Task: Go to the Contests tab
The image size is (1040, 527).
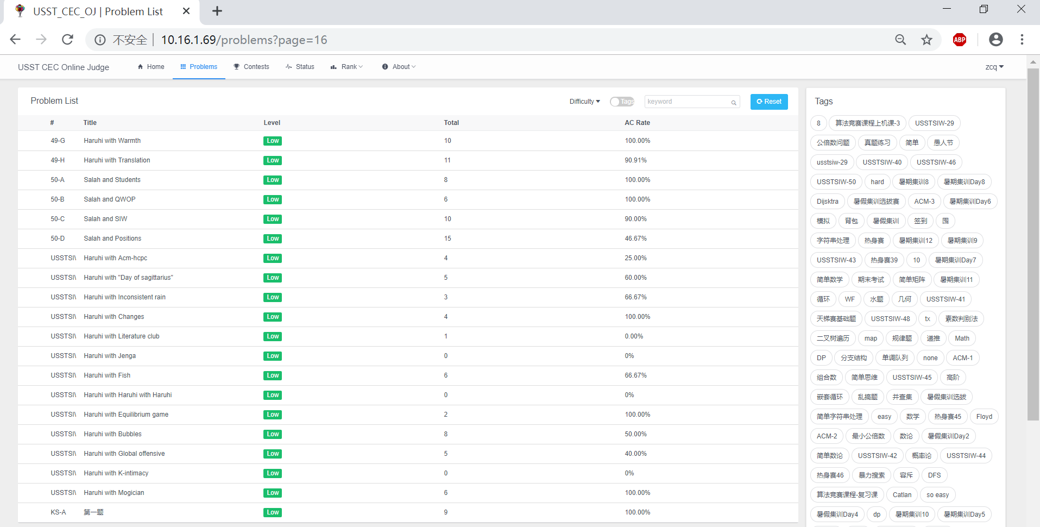Action: click(x=251, y=67)
